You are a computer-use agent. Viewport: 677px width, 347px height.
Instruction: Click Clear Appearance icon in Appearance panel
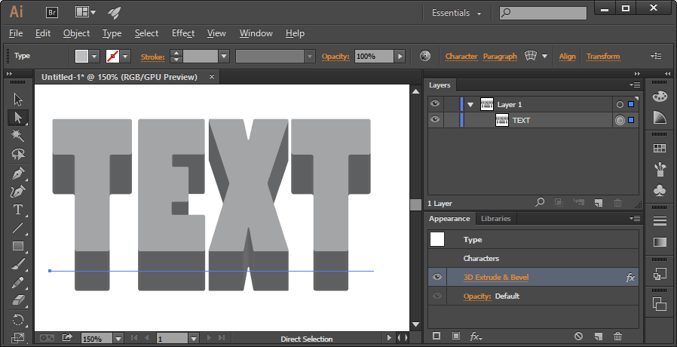point(578,336)
